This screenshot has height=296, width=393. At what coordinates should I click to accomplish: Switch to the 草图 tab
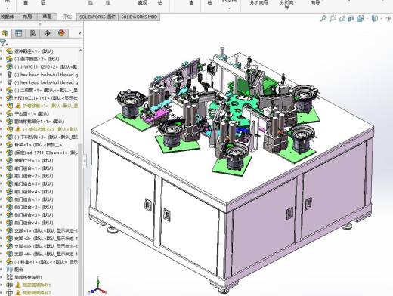tap(47, 17)
